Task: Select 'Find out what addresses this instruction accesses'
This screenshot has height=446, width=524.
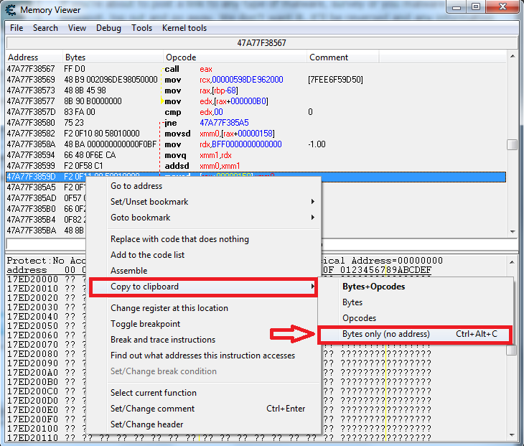Action: [202, 356]
